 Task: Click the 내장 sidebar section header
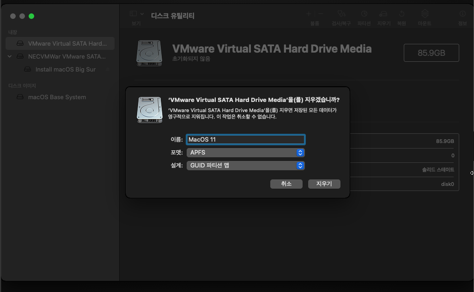click(x=12, y=32)
